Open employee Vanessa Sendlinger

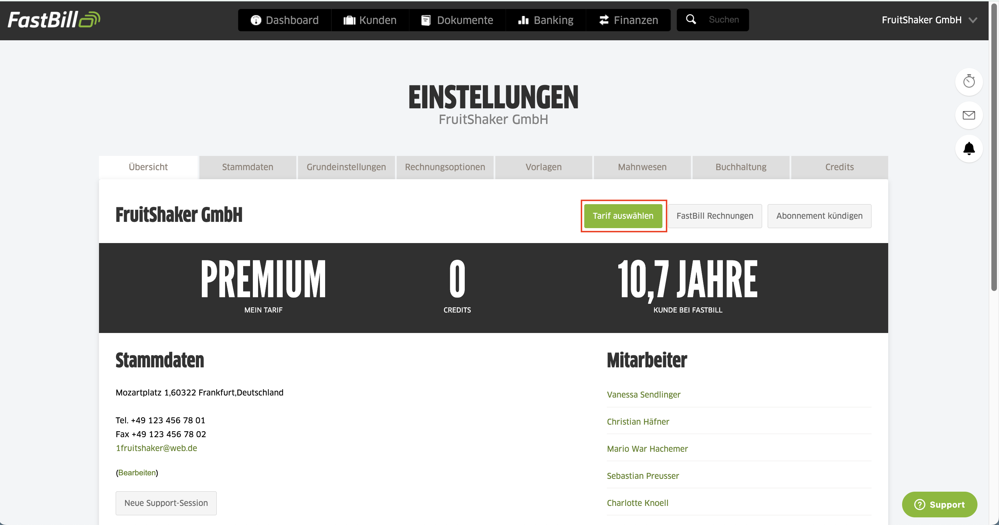(643, 394)
